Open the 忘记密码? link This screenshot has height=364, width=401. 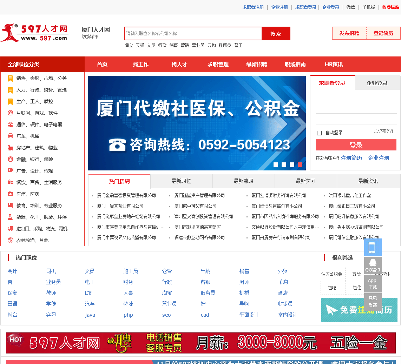(x=383, y=131)
